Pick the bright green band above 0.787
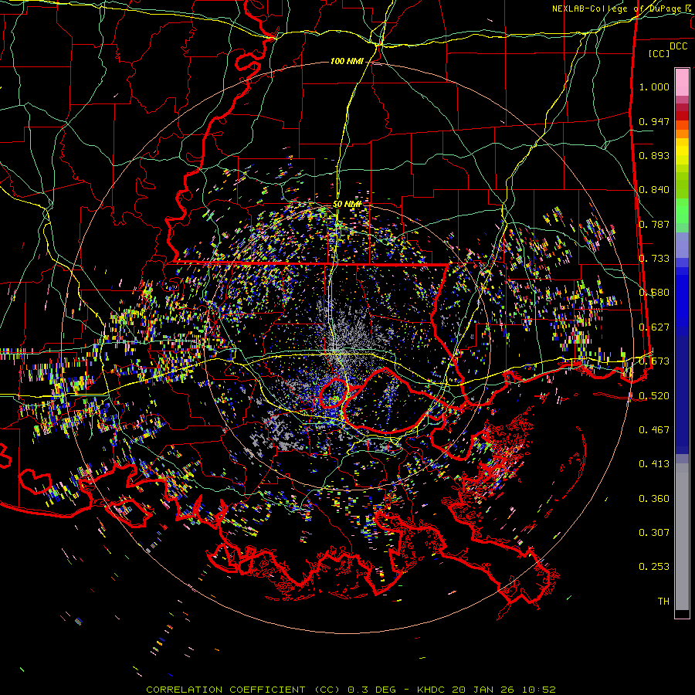Screen dimensions: 695x695 (x=682, y=211)
